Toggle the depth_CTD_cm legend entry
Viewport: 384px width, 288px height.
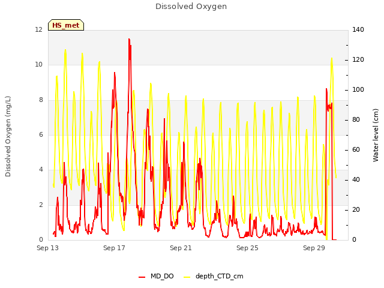point(214,277)
